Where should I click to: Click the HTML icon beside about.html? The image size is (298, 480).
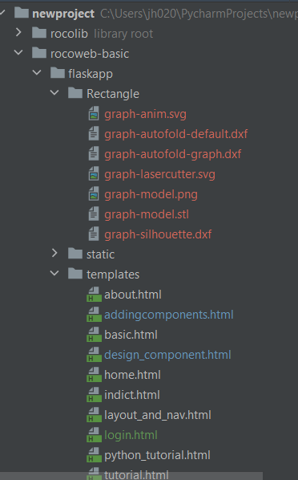(94, 295)
